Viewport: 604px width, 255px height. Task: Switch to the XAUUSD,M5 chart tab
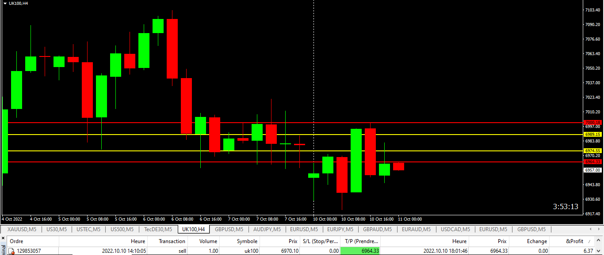point(22,229)
